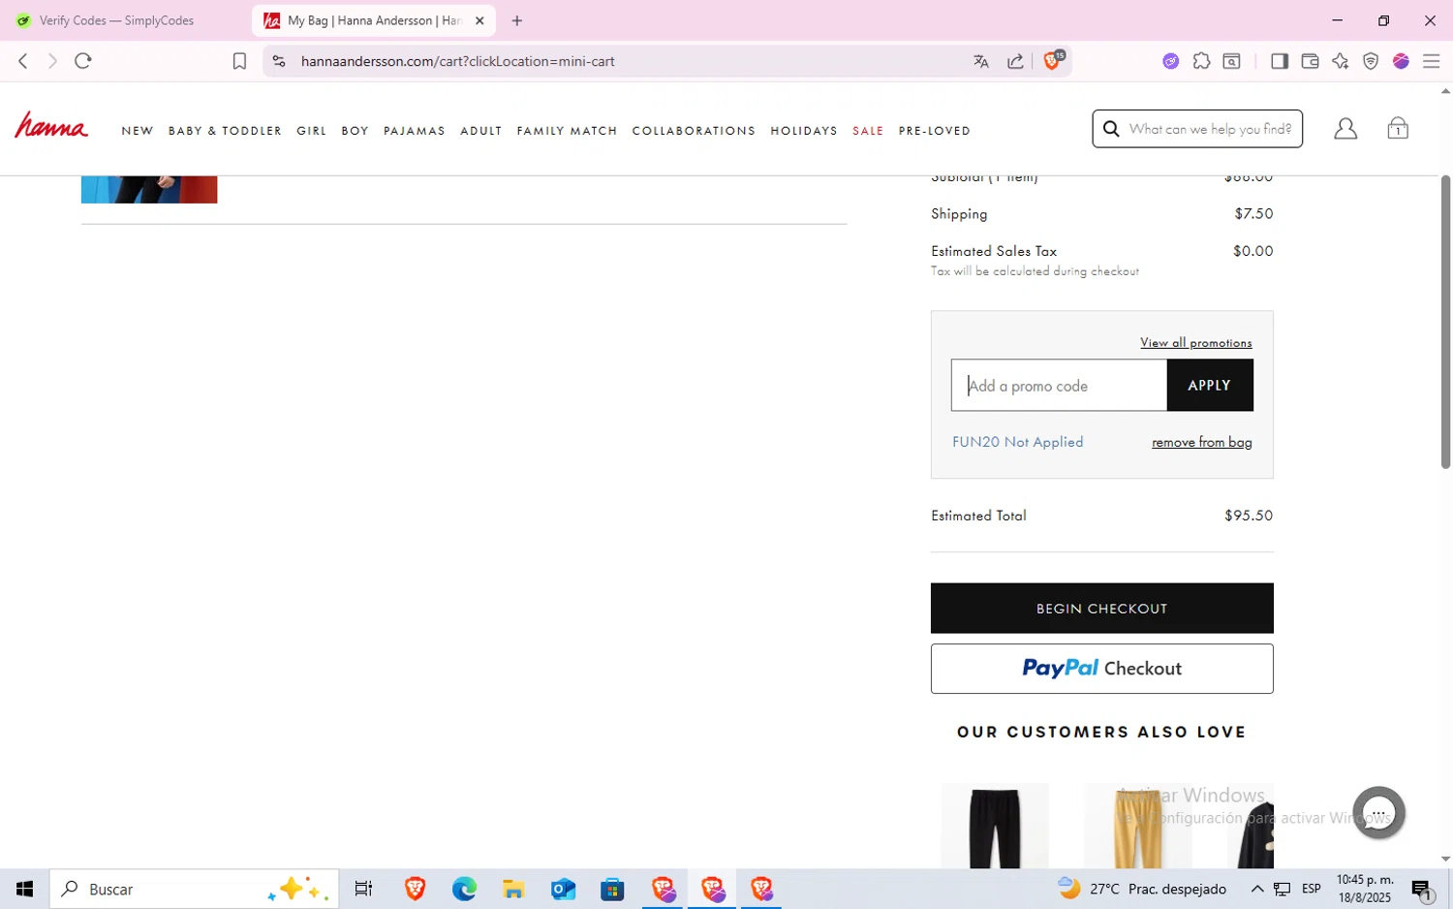Image resolution: width=1453 pixels, height=909 pixels.
Task: Open the NEW menu
Action: pyautogui.click(x=138, y=131)
